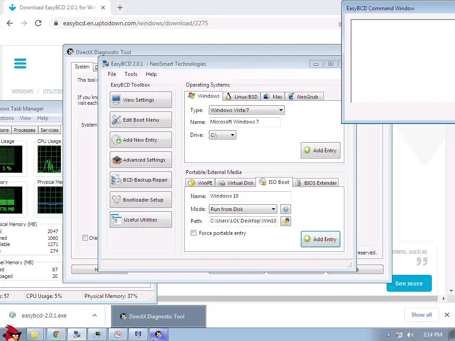Enable Force portable entry checkbox
The image size is (455, 341).
[x=194, y=233]
